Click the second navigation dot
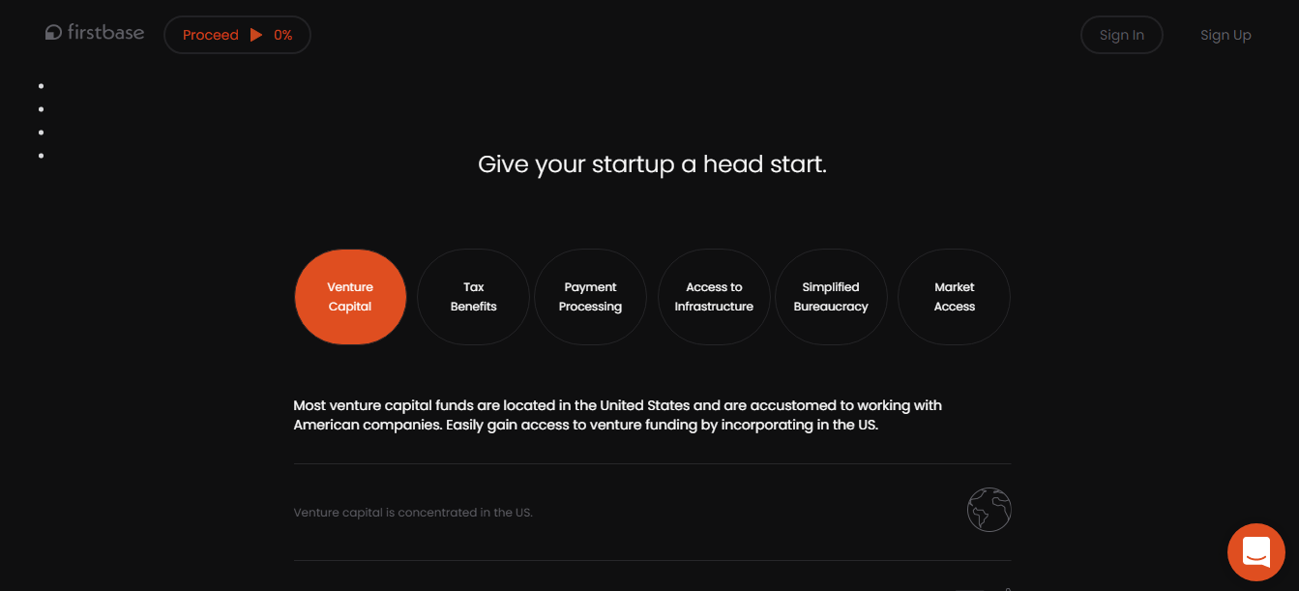 pos(41,108)
